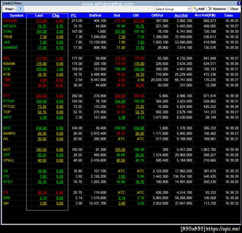
Task: Click the Bid column header
Action: [117, 15]
